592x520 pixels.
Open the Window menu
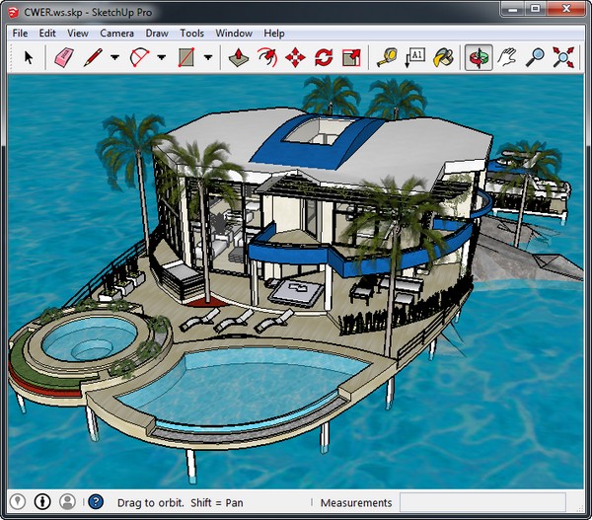click(x=234, y=33)
